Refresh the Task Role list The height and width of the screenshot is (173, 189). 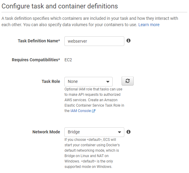click(128, 81)
